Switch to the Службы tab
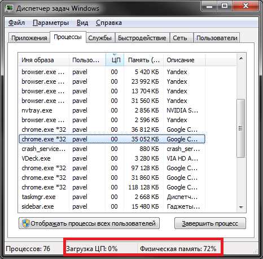 pos(100,38)
